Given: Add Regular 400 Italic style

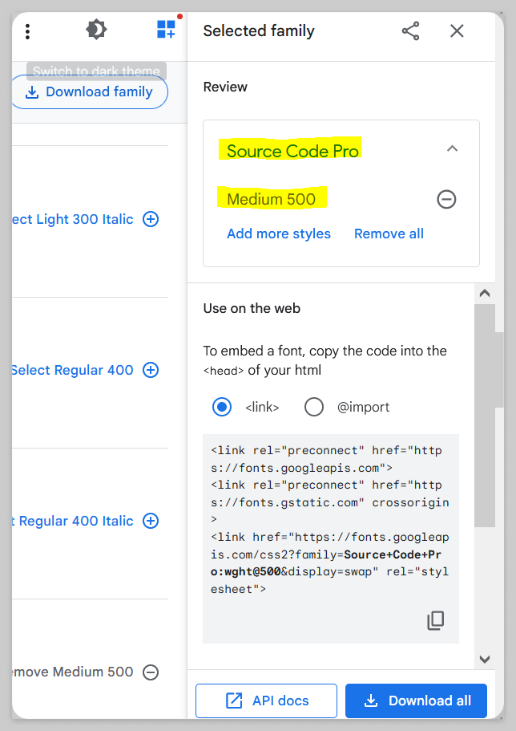Looking at the screenshot, I should 151,521.
